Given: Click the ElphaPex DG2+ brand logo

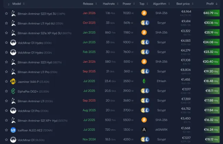Looking at the screenshot, I should tap(13, 91).
